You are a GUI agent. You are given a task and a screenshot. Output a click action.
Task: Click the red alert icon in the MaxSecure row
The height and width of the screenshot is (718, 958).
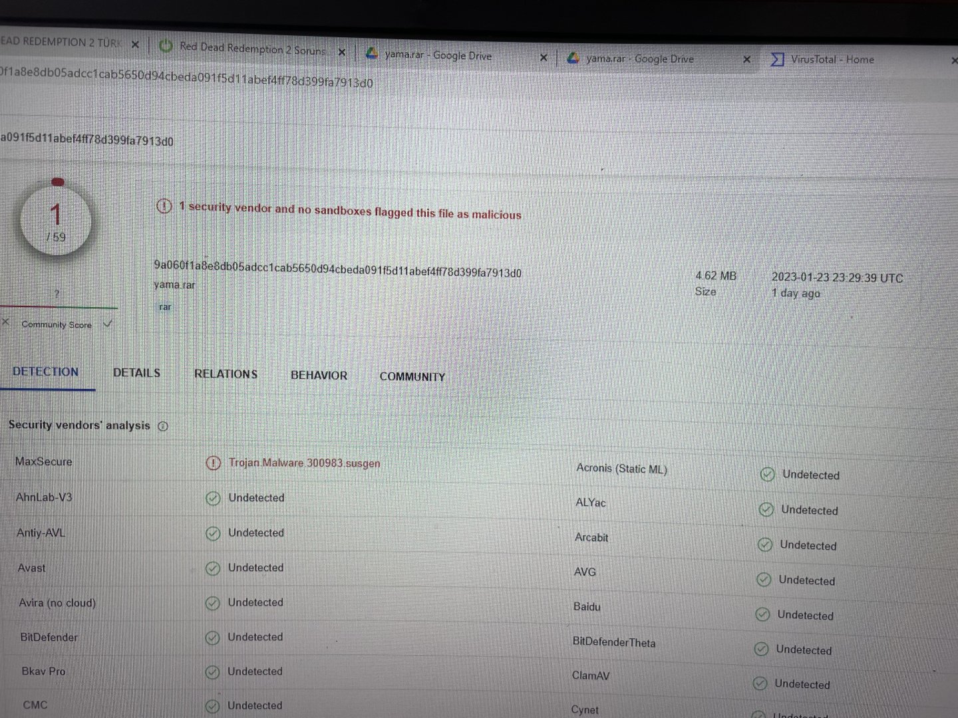[x=213, y=463]
